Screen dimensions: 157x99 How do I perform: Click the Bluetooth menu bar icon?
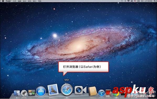click(x=125, y=1)
